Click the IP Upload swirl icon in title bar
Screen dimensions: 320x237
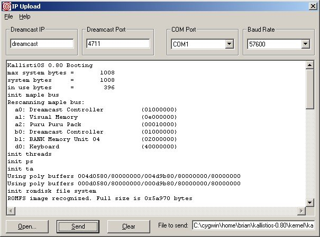(6, 6)
